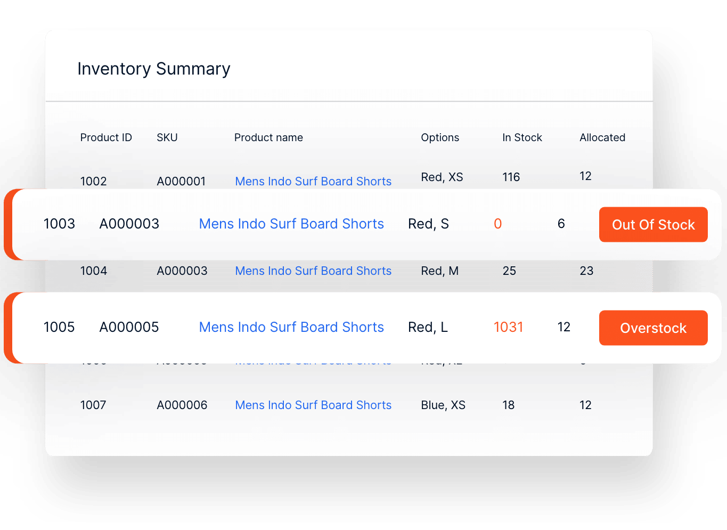The image size is (727, 530).
Task: Open product link in row 1003
Action: click(291, 224)
